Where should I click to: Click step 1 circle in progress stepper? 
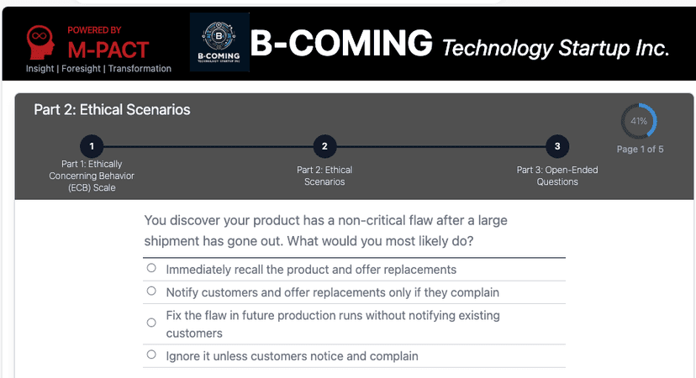pyautogui.click(x=92, y=146)
